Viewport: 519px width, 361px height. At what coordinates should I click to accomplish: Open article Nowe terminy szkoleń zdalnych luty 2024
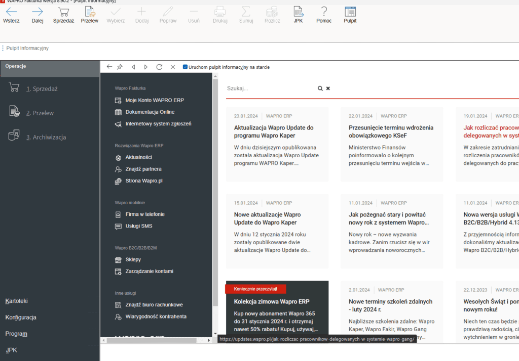point(390,305)
